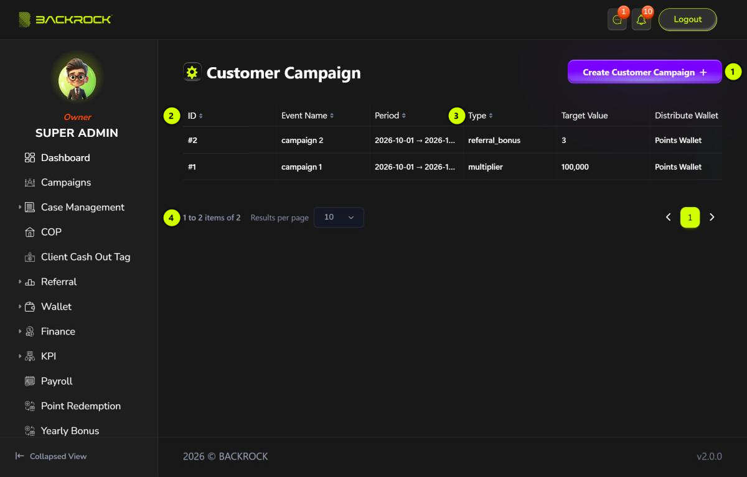Click the Target Value column header

tap(585, 116)
